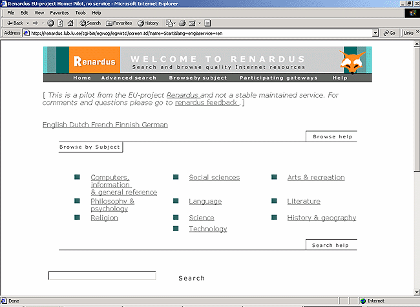This screenshot has width=420, height=307.
Task: Open the History pane toolbar button
Action: pyautogui.click(x=148, y=23)
